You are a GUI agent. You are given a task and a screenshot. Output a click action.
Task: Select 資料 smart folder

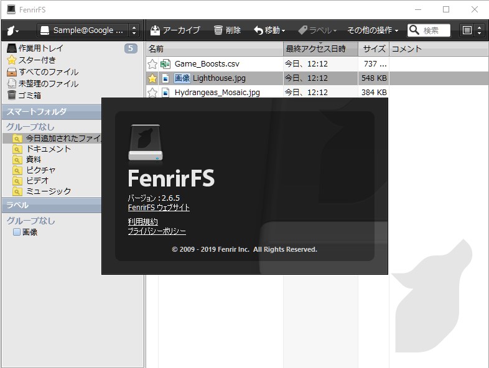click(27, 159)
